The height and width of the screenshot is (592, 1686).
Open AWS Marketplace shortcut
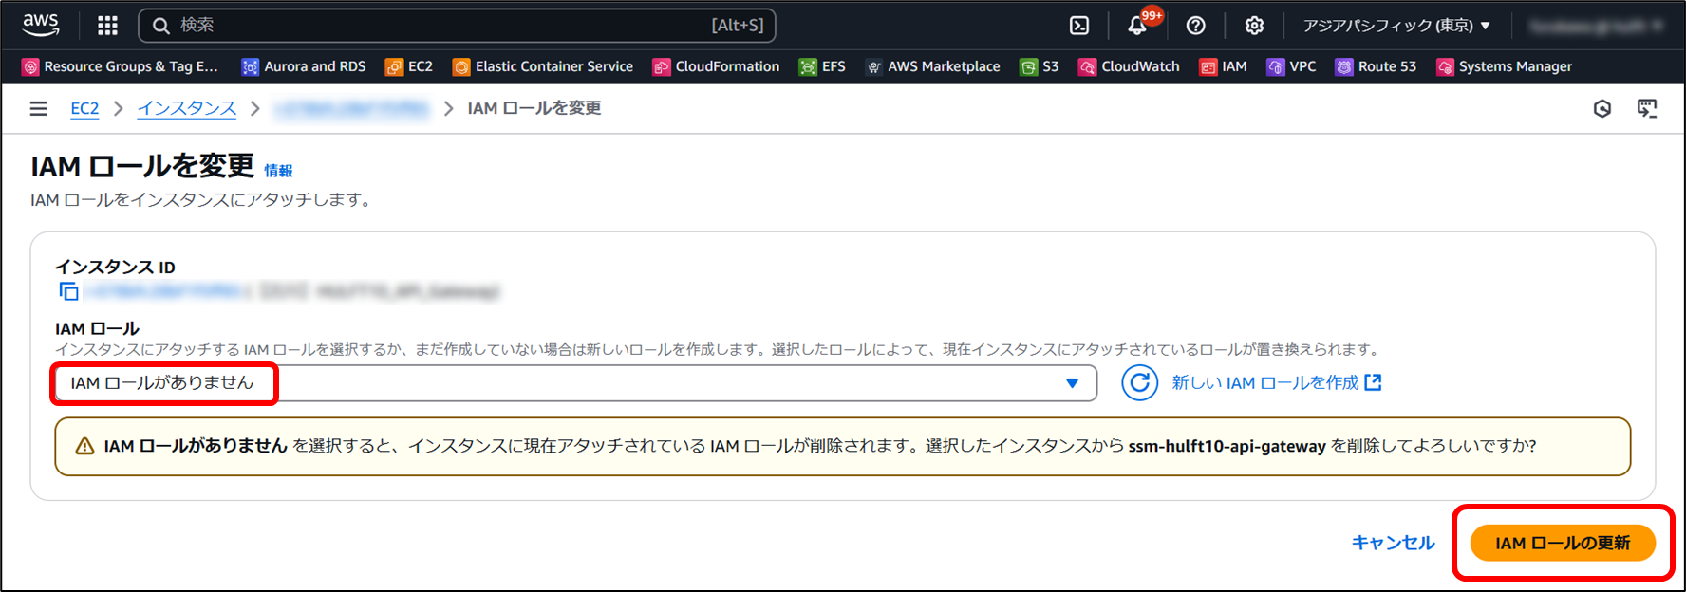(933, 66)
